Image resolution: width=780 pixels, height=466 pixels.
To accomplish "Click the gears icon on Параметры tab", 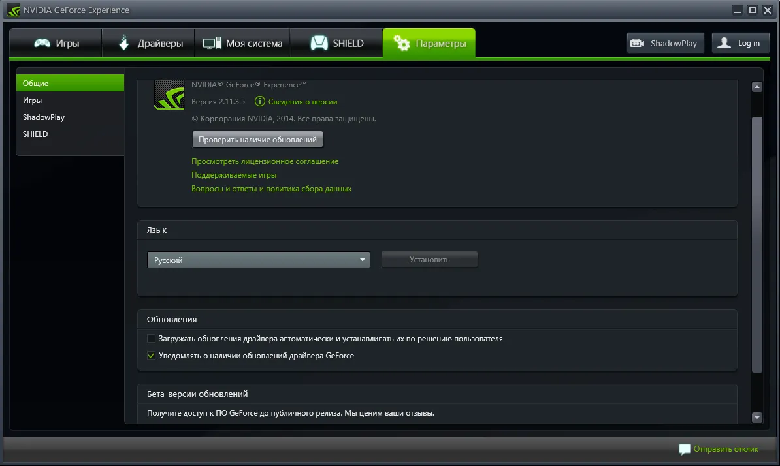I will (402, 44).
